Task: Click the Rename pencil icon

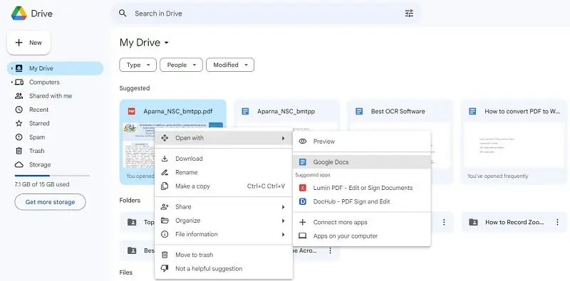Action: (x=165, y=172)
